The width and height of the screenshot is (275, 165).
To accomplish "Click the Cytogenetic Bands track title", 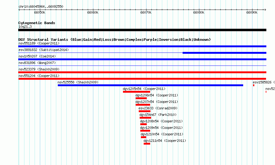I will (37, 23).
